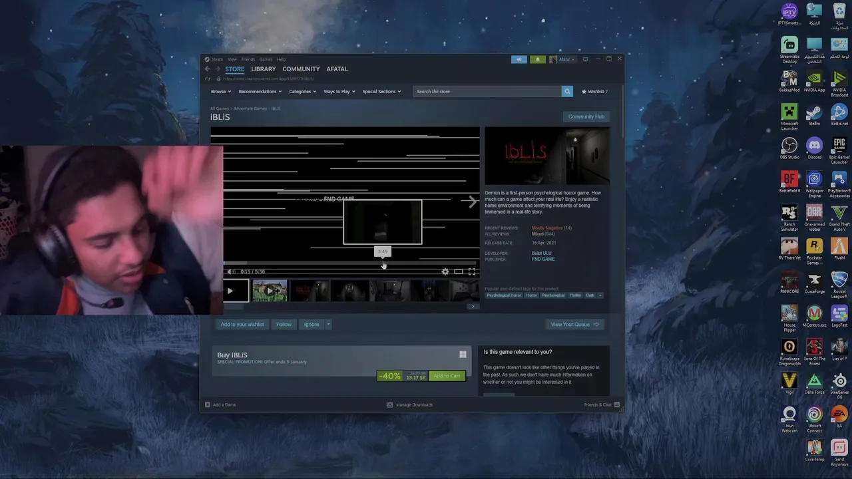
Task: Open SteelSeries GG desktop icon
Action: tap(839, 386)
